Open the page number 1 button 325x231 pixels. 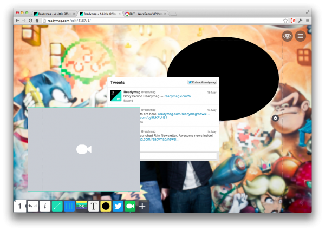coord(20,206)
